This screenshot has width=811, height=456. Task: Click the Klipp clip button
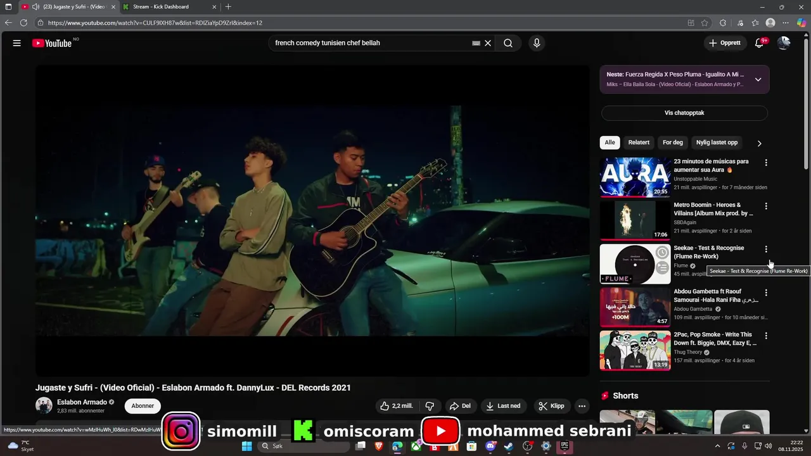coord(551,406)
